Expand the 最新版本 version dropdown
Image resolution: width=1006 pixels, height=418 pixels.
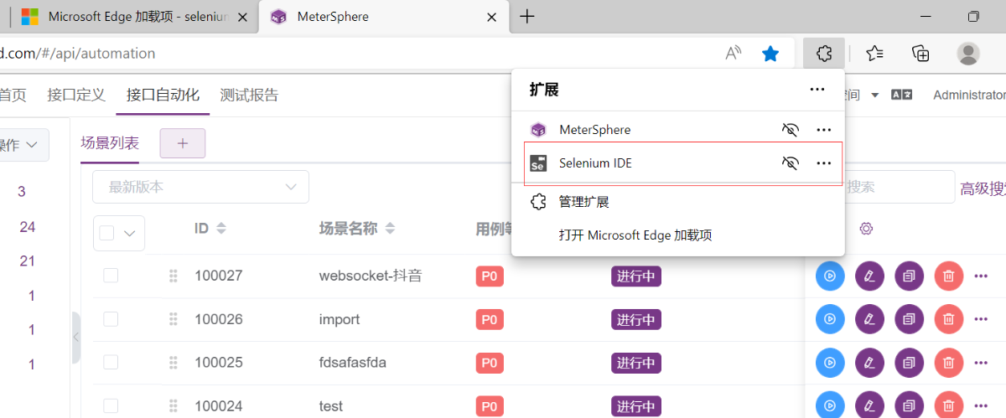pyautogui.click(x=200, y=187)
